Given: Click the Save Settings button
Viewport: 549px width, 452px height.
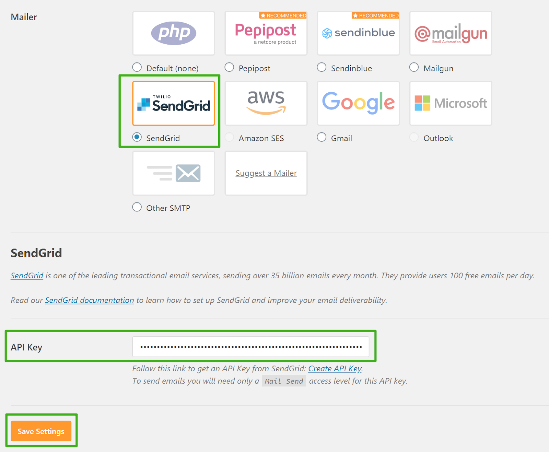Looking at the screenshot, I should coord(41,431).
